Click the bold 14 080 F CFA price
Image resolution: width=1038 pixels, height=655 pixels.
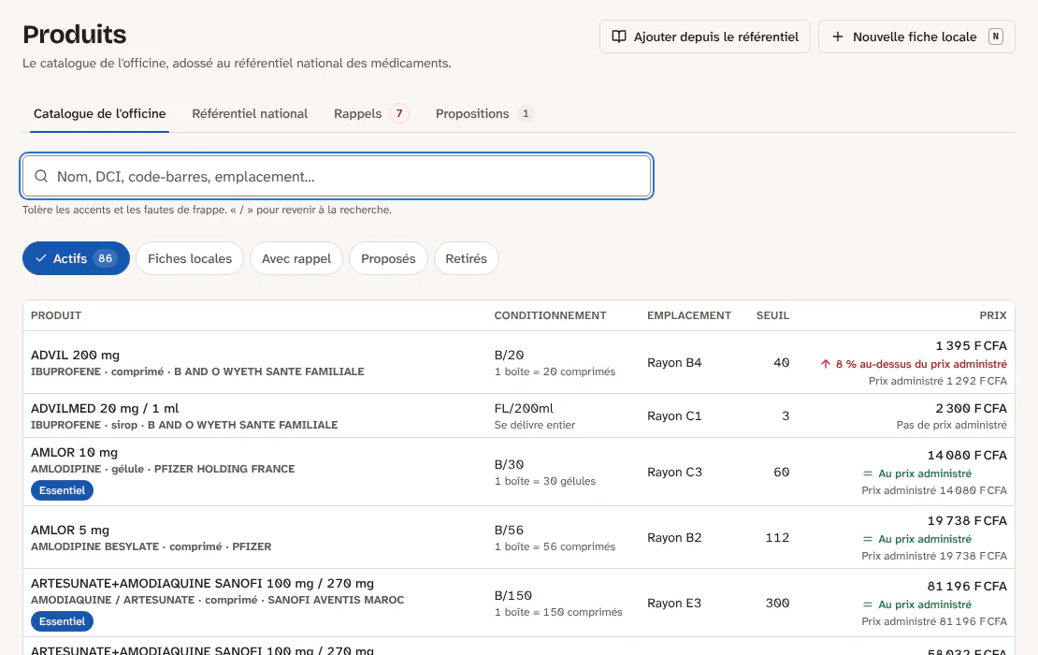(x=967, y=455)
